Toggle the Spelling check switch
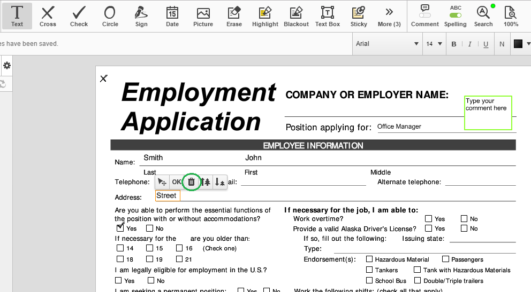The image size is (531, 292). click(x=456, y=15)
